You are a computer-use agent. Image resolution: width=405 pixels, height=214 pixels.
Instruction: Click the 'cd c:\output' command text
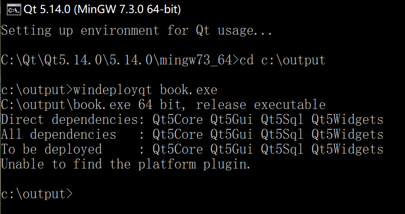[x=282, y=60]
